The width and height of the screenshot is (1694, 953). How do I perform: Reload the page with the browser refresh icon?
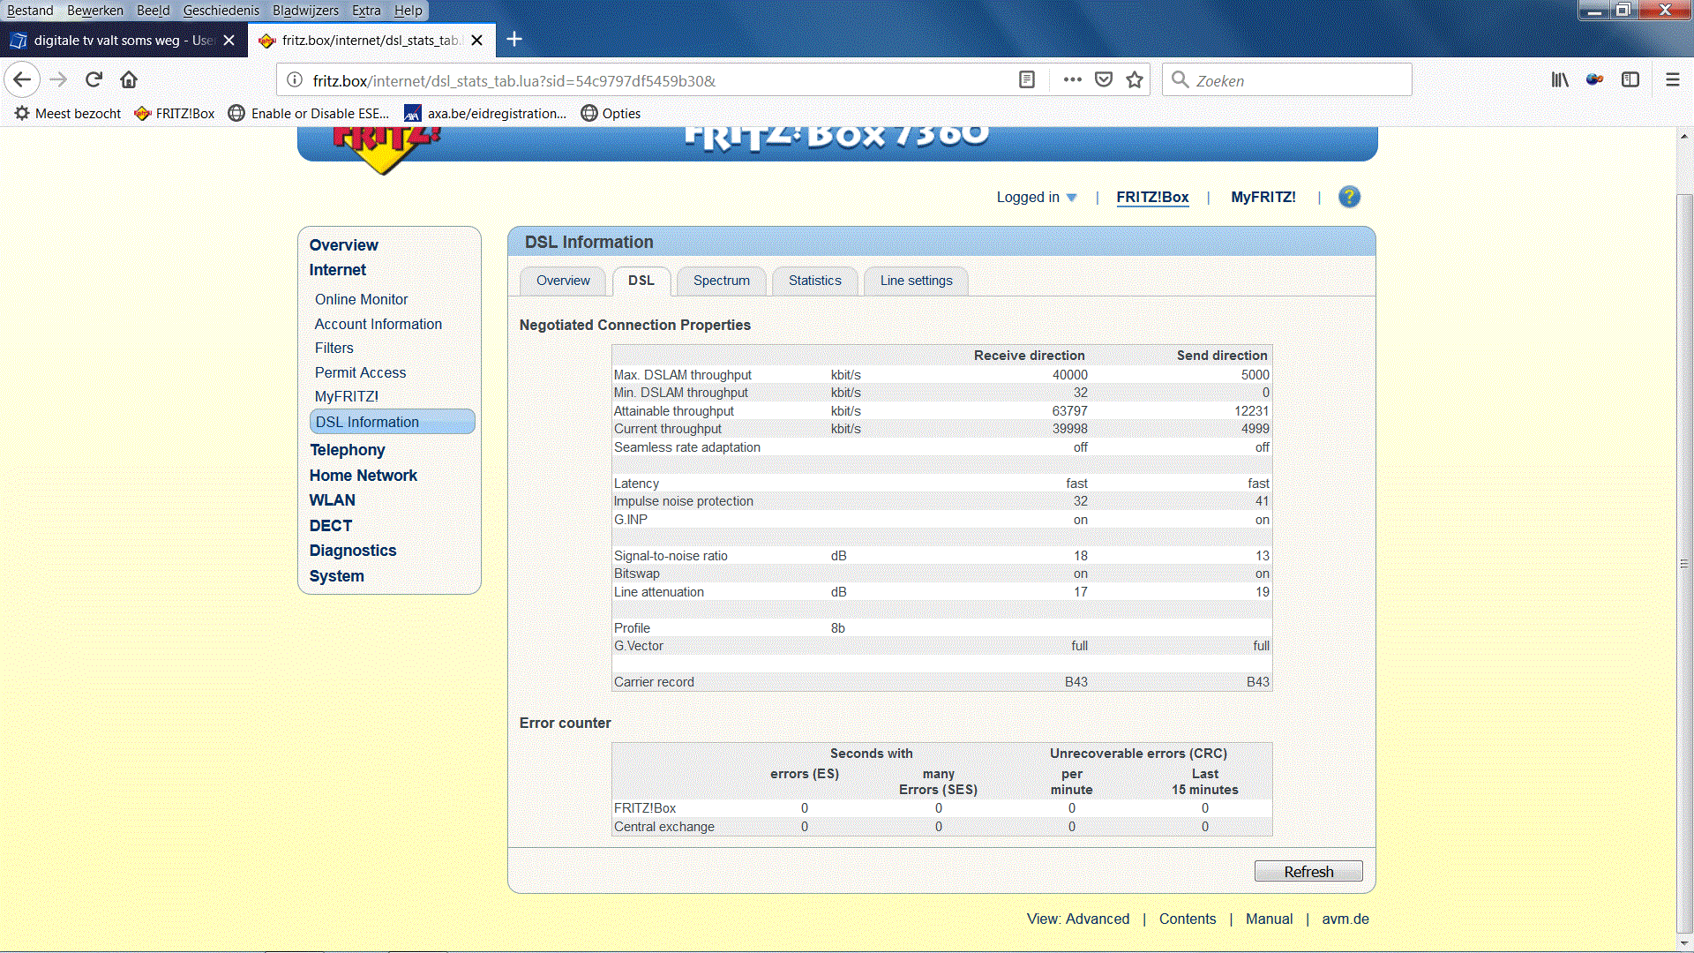94,80
